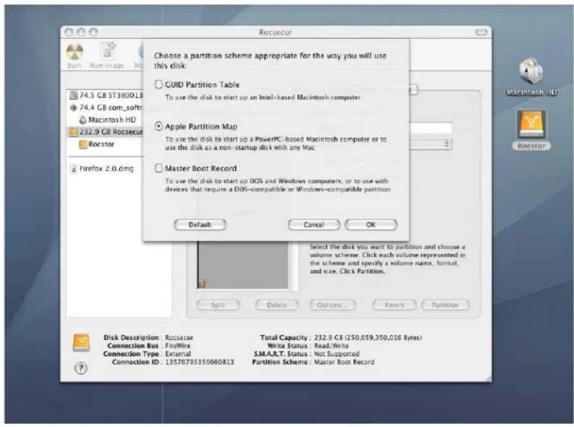Click the Delete partition button
Viewport: 574px width, 427px height.
pyautogui.click(x=277, y=305)
